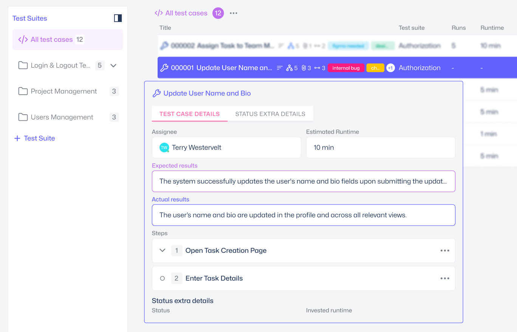
Task: Switch to the Status Extra Details tab
Action: 270,114
